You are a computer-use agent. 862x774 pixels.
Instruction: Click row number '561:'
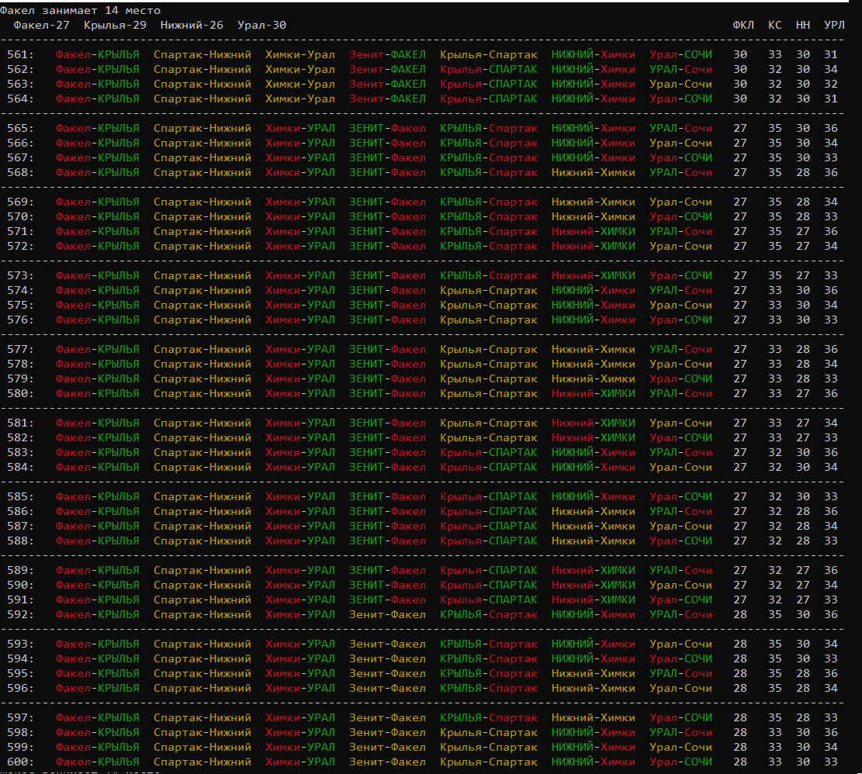coord(20,55)
